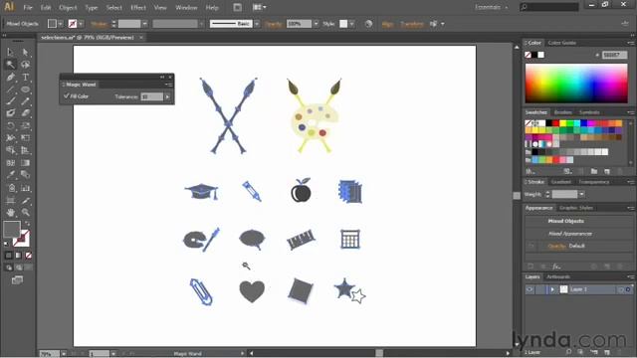
Task: Click the Recolor Artwork icon in control bar
Action: 368,24
